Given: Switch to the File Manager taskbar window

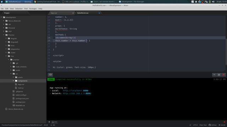Looking at the screenshot, I should (x=132, y=2).
